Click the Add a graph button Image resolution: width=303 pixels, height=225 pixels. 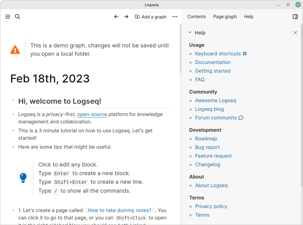click(x=151, y=17)
